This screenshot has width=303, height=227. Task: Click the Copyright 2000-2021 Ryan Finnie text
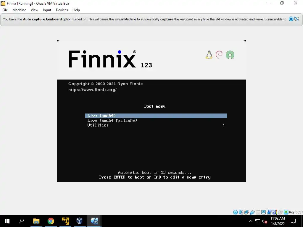coord(106,84)
